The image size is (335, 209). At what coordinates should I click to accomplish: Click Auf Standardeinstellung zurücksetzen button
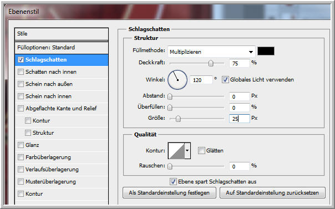[272, 193]
